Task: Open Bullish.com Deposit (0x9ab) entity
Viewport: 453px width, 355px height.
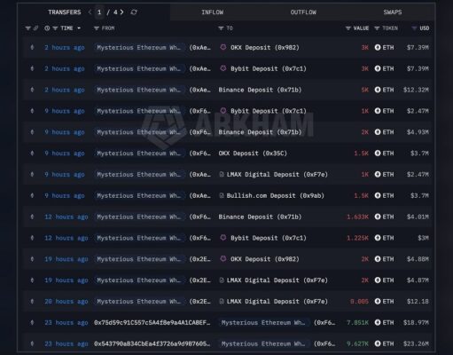Action: [276, 195]
